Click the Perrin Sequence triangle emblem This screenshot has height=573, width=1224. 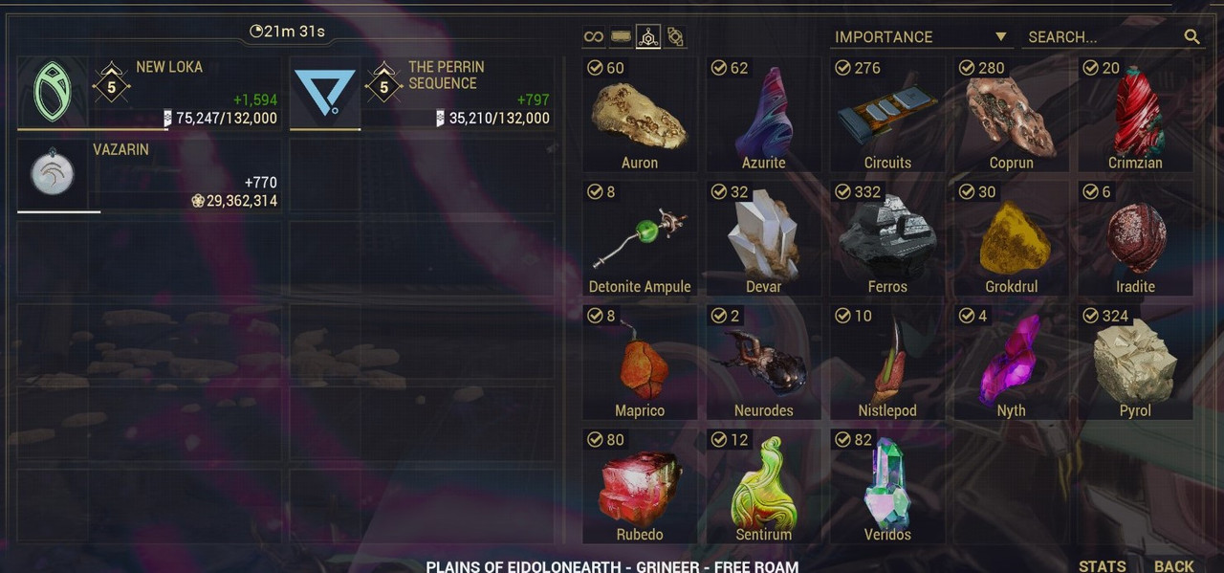325,92
